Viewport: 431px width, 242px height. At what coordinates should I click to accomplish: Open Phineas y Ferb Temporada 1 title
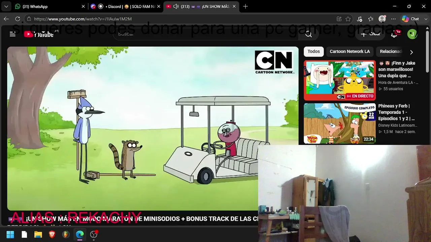[x=396, y=112]
